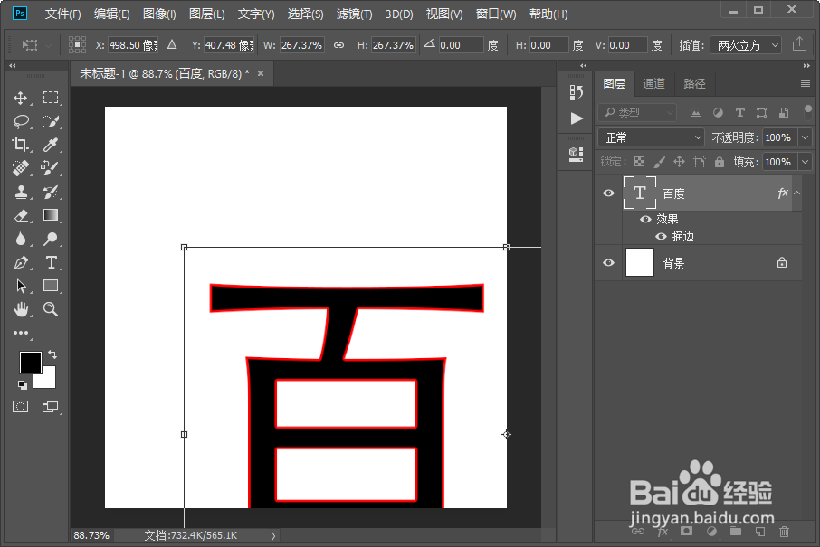820x547 pixels.
Task: Click the X position field
Action: 133,45
